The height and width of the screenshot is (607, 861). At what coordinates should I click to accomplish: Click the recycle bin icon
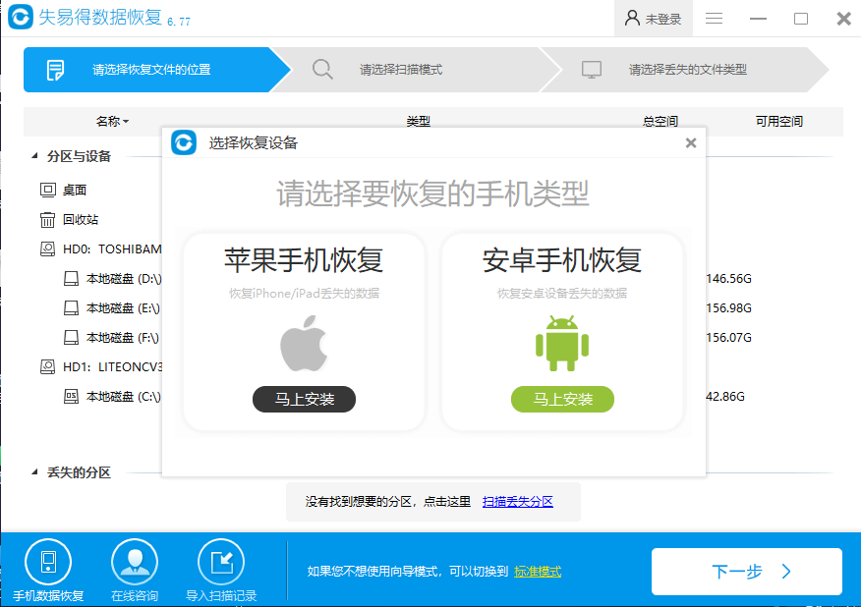tap(48, 220)
